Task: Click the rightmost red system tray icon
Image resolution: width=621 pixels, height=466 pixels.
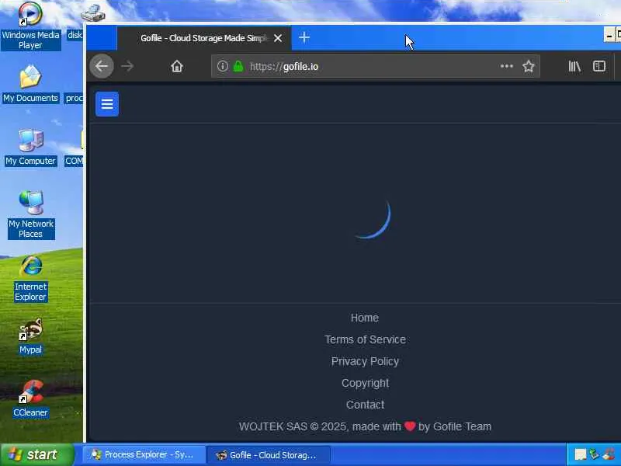Action: point(609,454)
